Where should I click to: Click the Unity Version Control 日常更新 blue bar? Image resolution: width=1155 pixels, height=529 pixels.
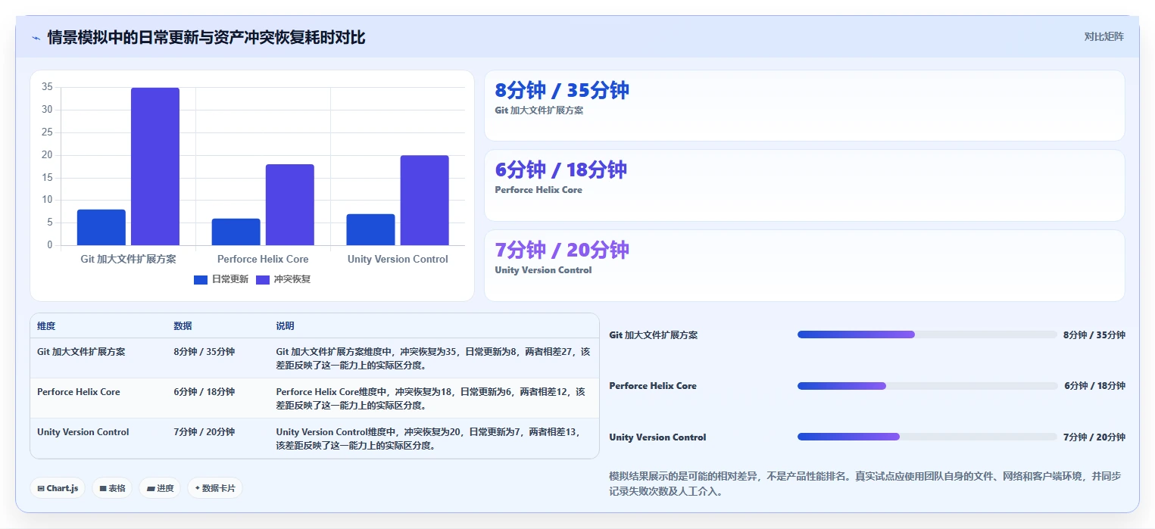371,229
